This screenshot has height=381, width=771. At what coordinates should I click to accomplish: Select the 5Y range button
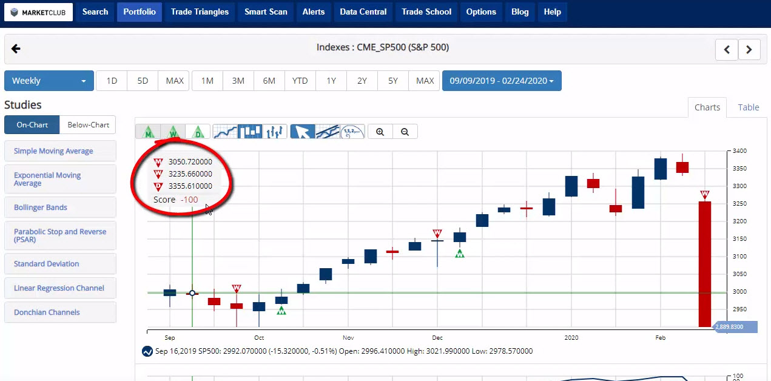point(393,81)
